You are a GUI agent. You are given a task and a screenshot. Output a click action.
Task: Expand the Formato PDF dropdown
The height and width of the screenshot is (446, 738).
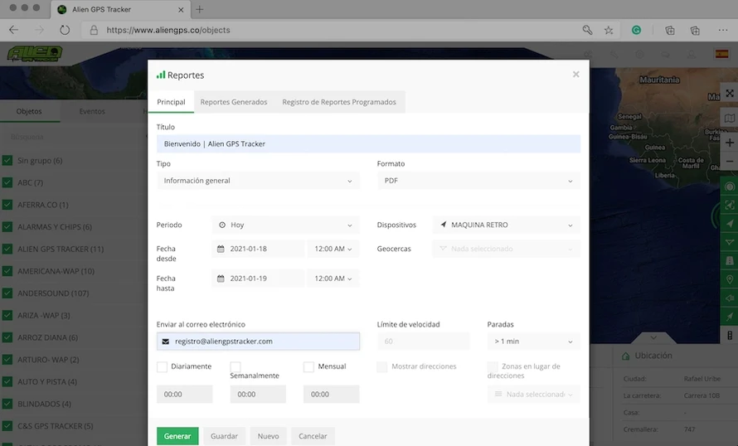tap(478, 181)
